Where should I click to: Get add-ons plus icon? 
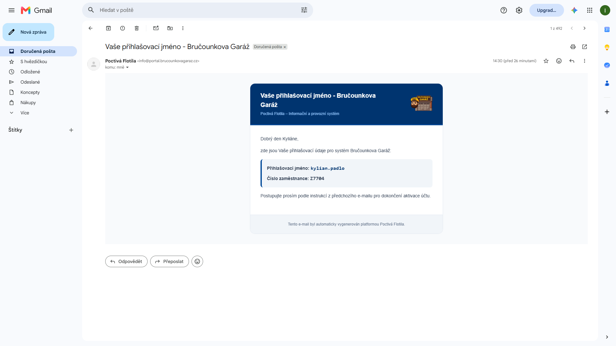pyautogui.click(x=607, y=112)
